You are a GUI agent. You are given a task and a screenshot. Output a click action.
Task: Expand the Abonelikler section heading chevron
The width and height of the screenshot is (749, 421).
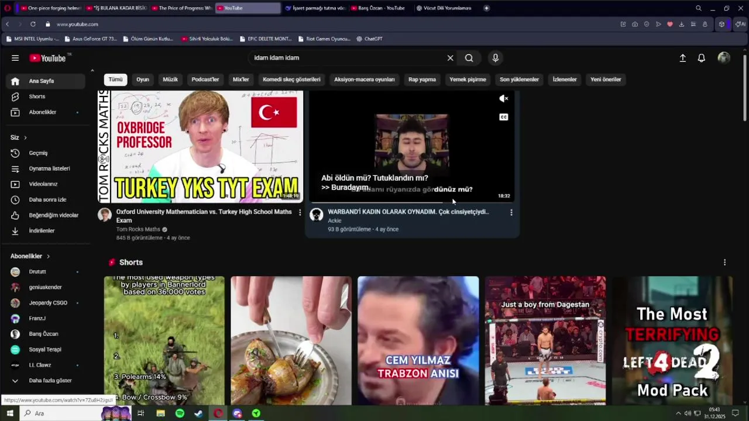pyautogui.click(x=48, y=256)
